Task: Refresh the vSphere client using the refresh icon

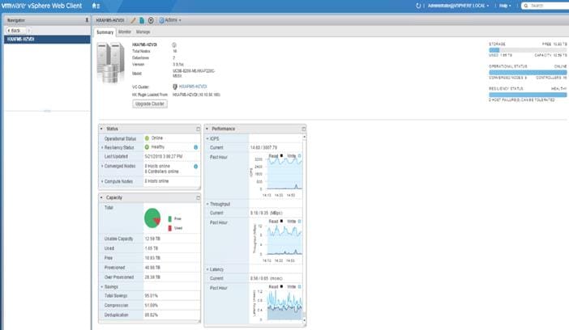Action: pyautogui.click(x=418, y=6)
